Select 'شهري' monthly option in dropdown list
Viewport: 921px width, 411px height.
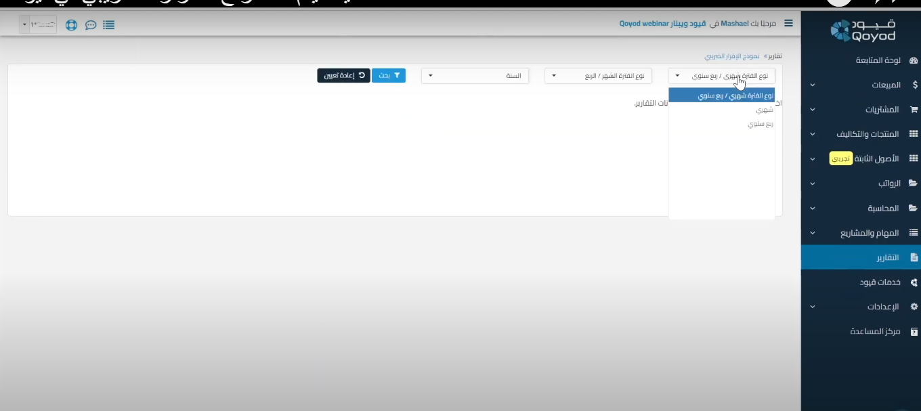click(x=764, y=109)
